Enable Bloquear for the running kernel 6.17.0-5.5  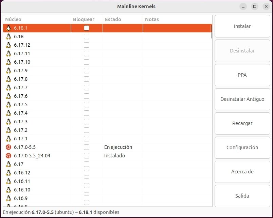[x=87, y=147]
